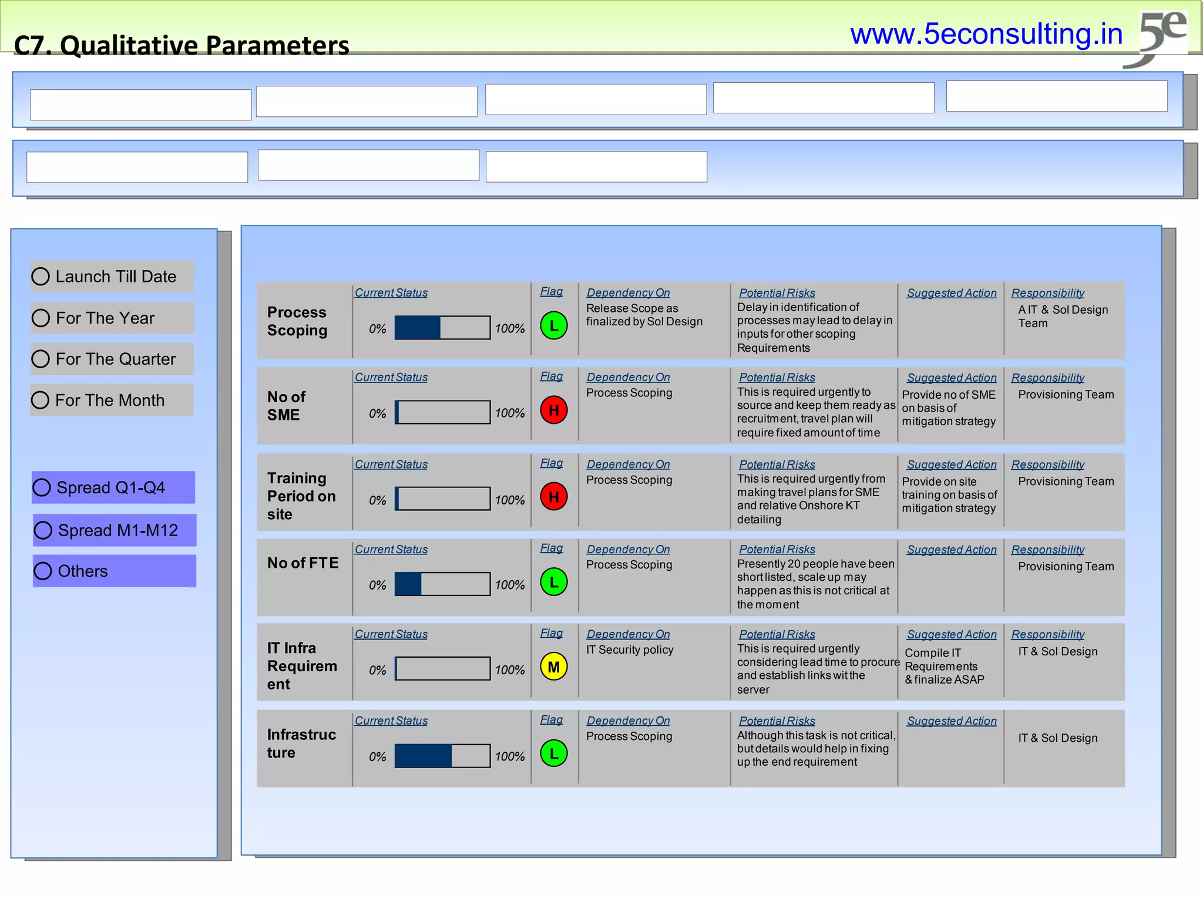The height and width of the screenshot is (902, 1203).
Task: Click 'A IT & Sol Design Team' responsibility text
Action: click(1063, 317)
